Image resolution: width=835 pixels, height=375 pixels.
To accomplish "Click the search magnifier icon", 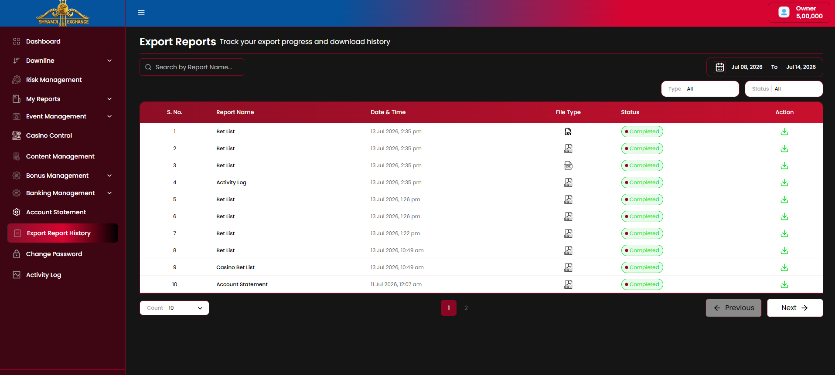I will 148,67.
